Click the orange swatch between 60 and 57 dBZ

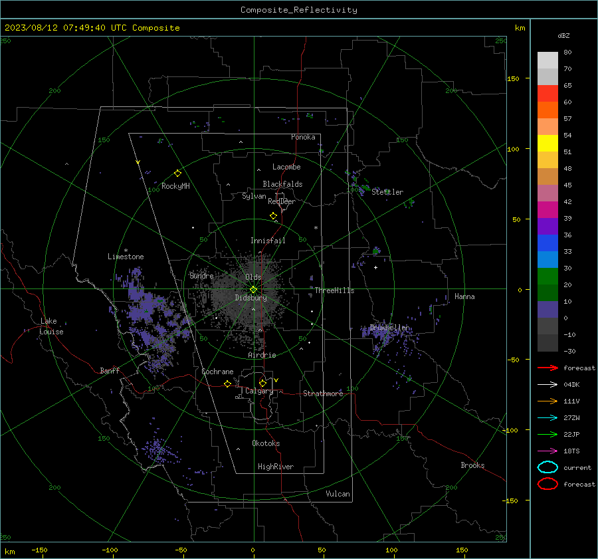(x=548, y=110)
